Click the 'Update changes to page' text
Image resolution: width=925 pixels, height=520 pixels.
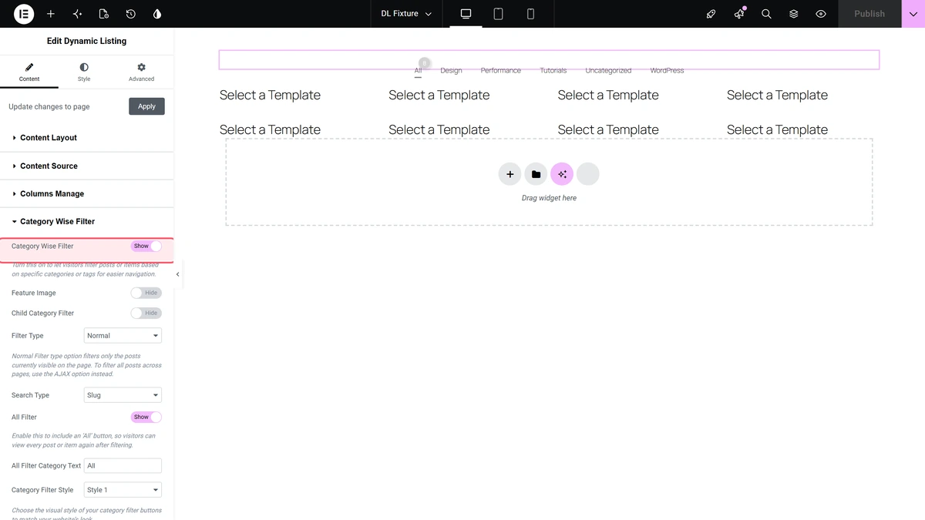[49, 106]
